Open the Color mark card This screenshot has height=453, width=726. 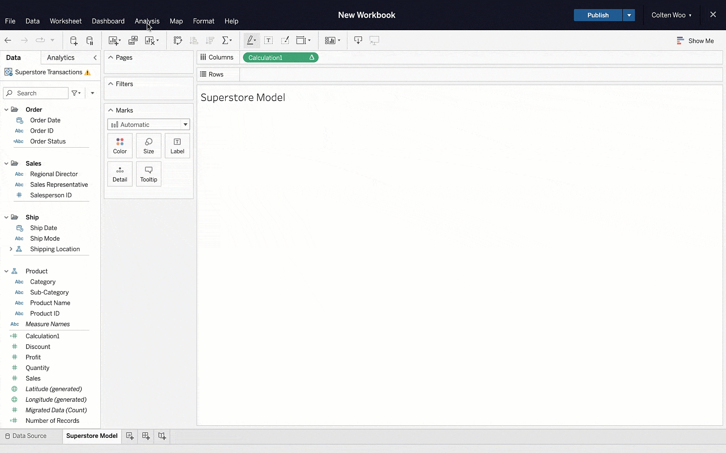point(120,146)
